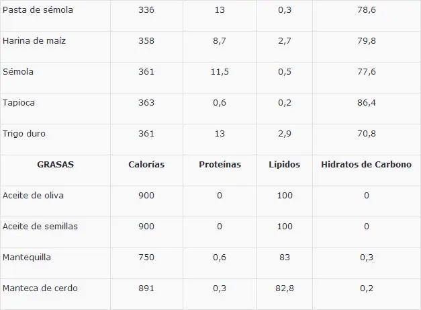The image size is (421, 310).
Task: Select the Hidratos de Carbono header
Action: click(367, 165)
